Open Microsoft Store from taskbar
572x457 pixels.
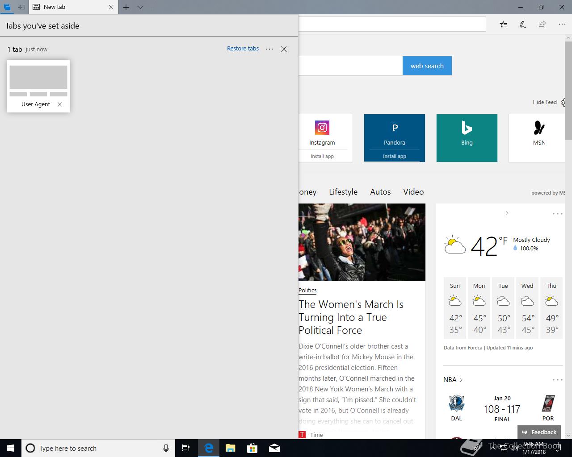click(x=252, y=448)
